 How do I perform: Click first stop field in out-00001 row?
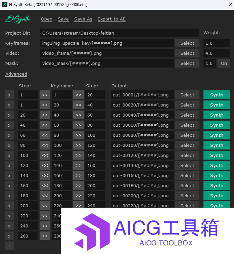coord(28,95)
